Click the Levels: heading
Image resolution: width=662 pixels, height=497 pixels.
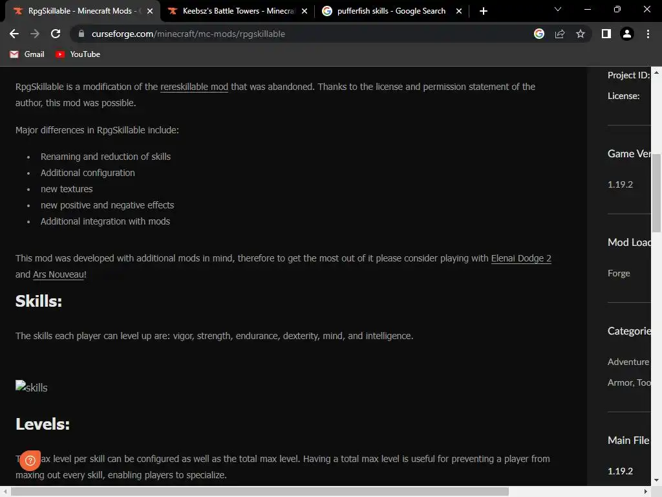point(43,424)
